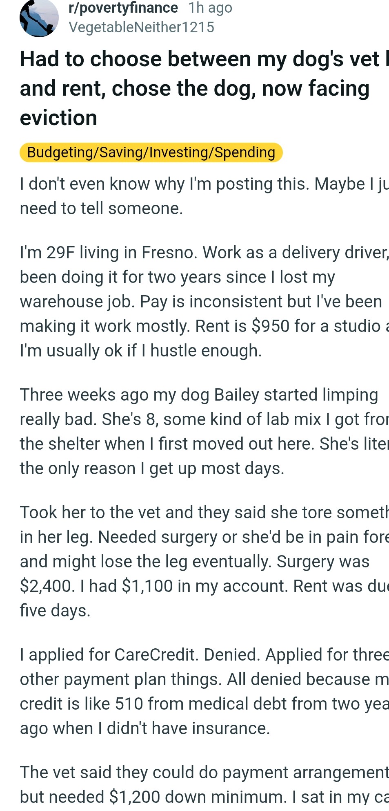
Task: Click the "$950" rent amount text
Action: point(271,326)
